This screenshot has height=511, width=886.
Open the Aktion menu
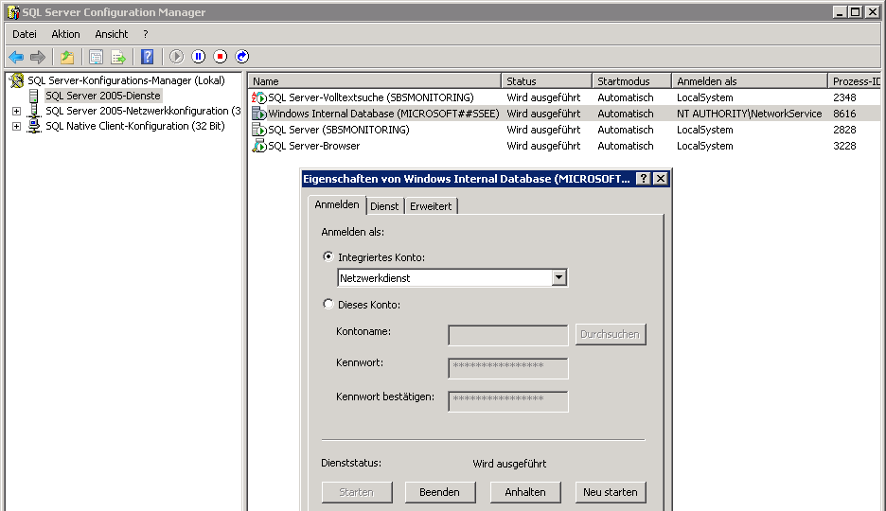point(65,34)
